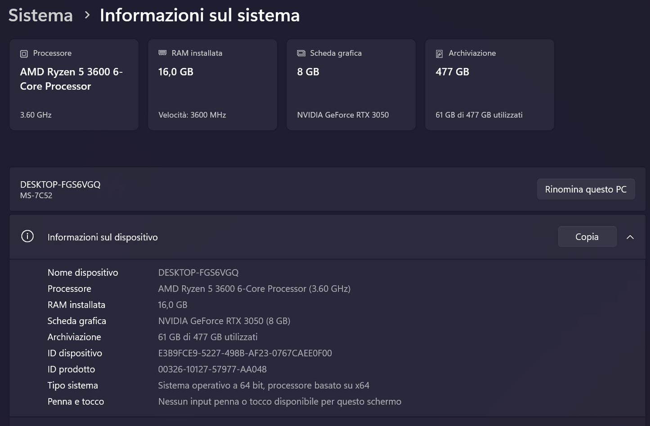Open the Archiviazione 477 GB card
Viewport: 650px width, 426px height.
pyautogui.click(x=490, y=85)
